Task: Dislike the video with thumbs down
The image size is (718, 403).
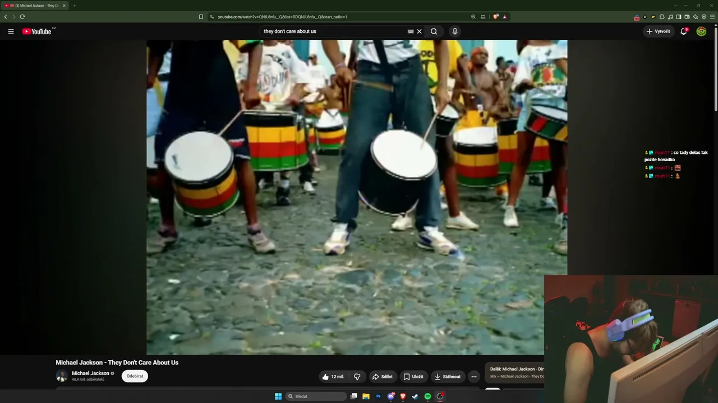Action: (x=357, y=377)
